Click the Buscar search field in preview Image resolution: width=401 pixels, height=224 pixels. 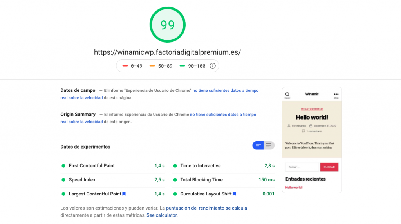coord(303,167)
